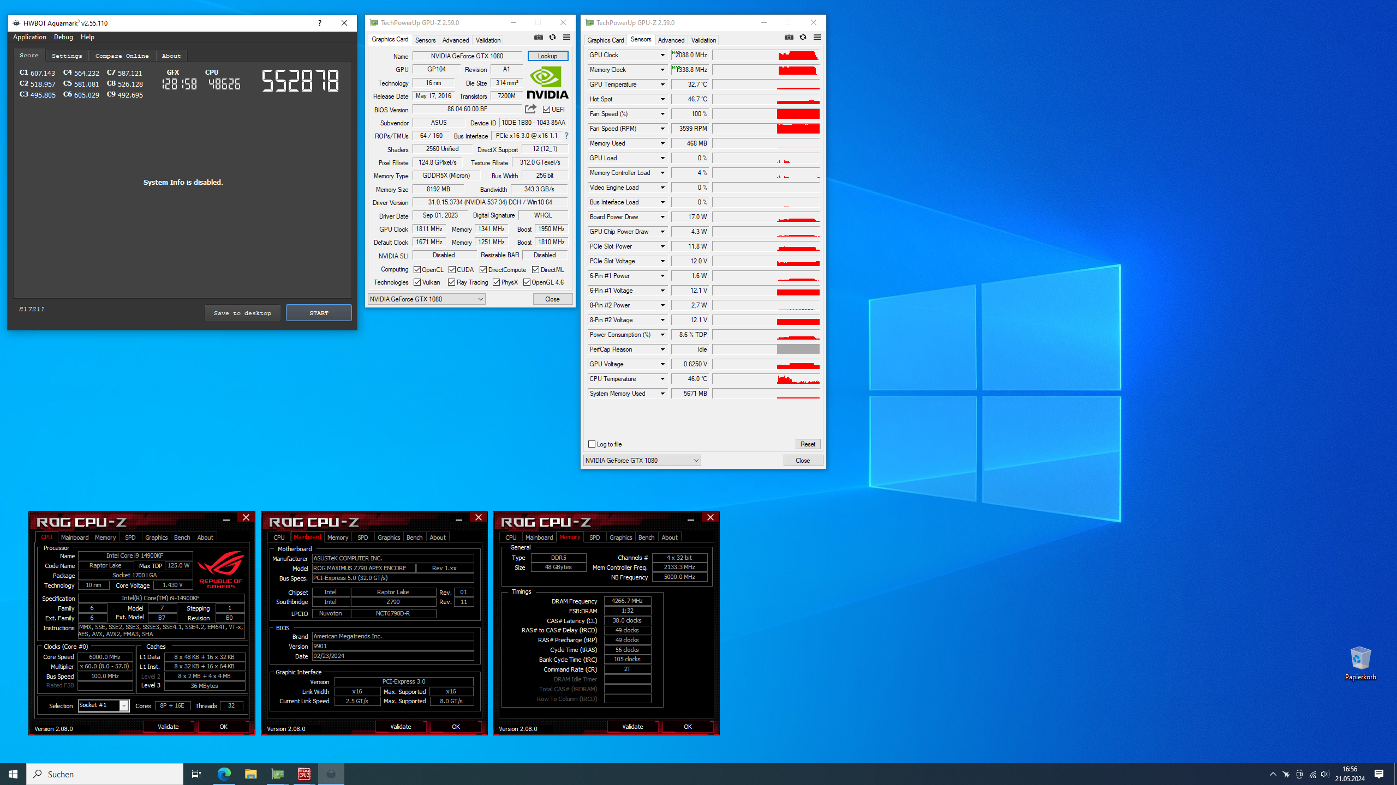Click the Bus Interface question mark icon
This screenshot has width=1397, height=785.
click(x=566, y=136)
